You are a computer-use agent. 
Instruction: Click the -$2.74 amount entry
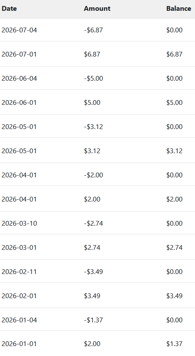coord(93,224)
